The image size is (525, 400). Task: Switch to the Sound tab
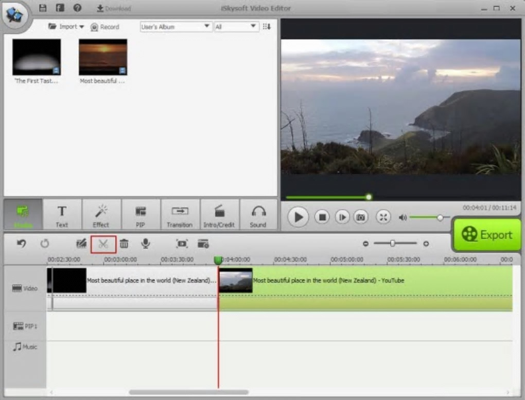click(258, 214)
